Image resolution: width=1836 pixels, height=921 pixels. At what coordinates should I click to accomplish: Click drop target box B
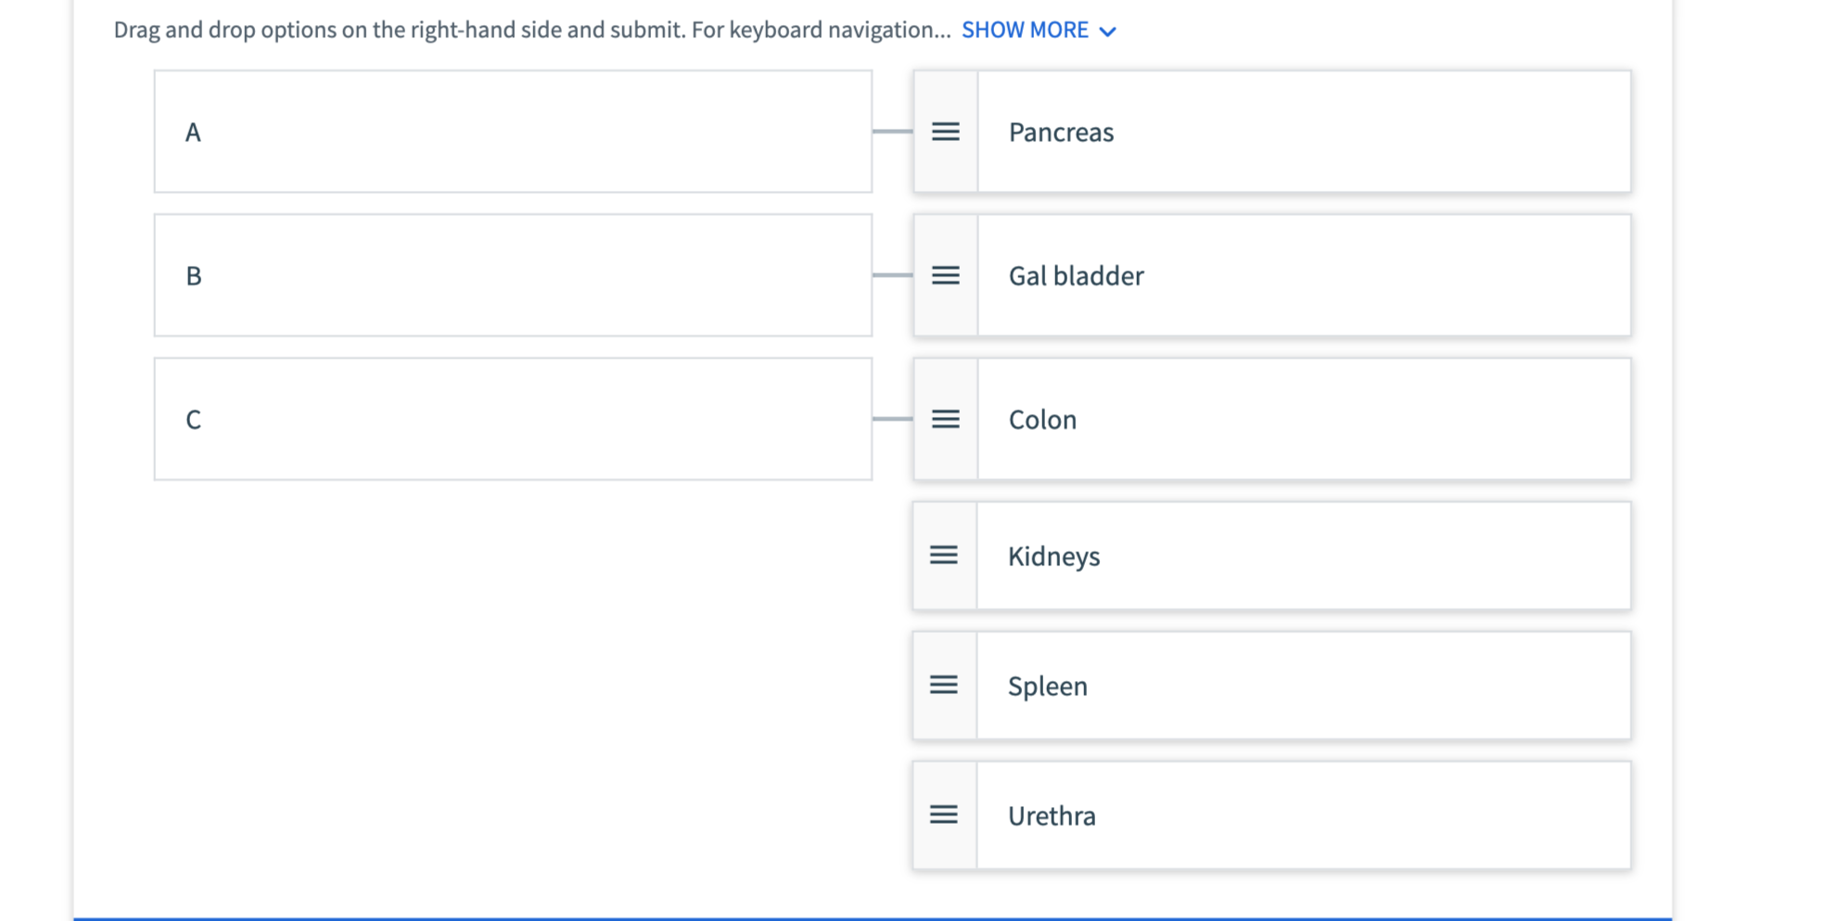pyautogui.click(x=513, y=275)
